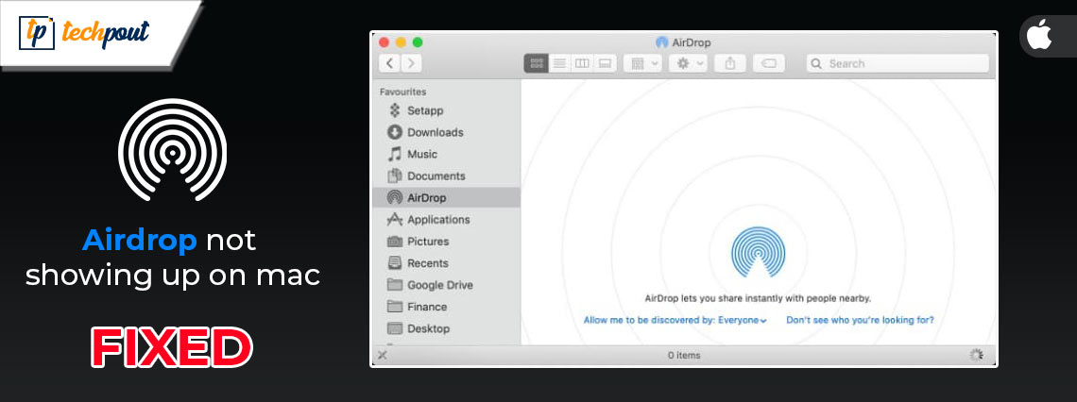The width and height of the screenshot is (1077, 402).
Task: Open the gear action menu
Action: tap(687, 63)
